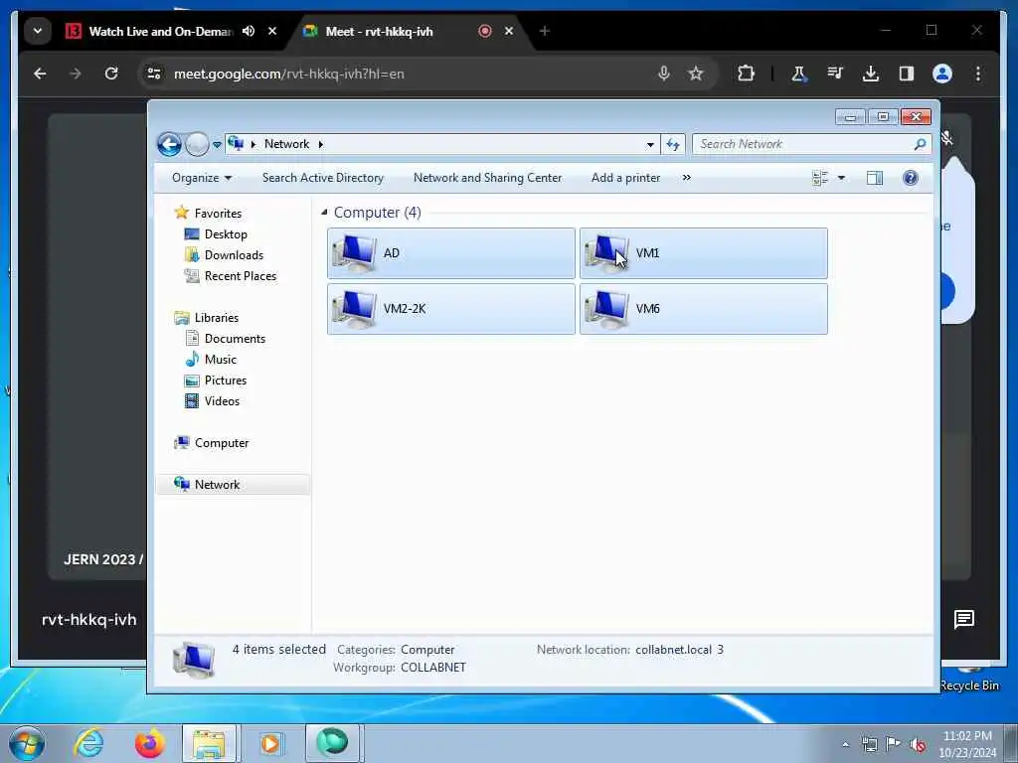
Task: Toggle the Chrome side panel
Action: click(907, 74)
